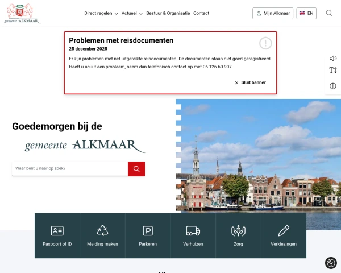341x273 pixels.
Task: Open the gemeente Alkmaar logo homepage link
Action: 22,14
